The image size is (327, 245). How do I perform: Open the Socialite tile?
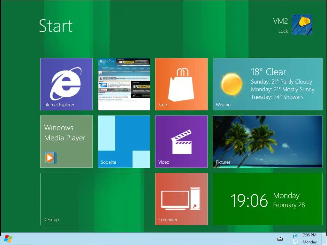(124, 142)
